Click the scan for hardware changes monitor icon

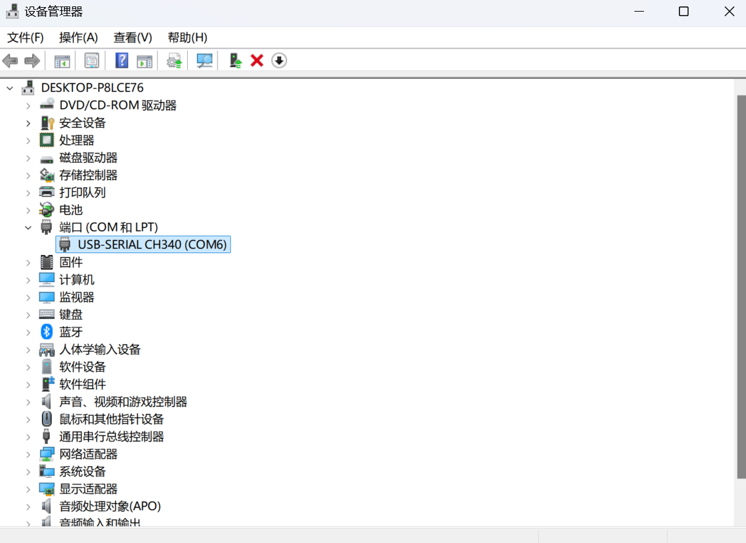pyautogui.click(x=204, y=61)
